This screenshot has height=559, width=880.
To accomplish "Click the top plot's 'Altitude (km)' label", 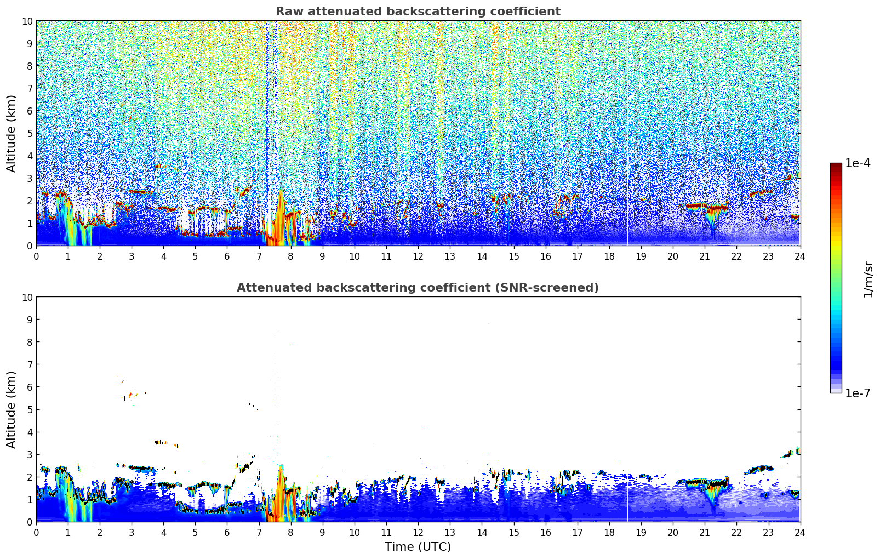I will click(12, 133).
